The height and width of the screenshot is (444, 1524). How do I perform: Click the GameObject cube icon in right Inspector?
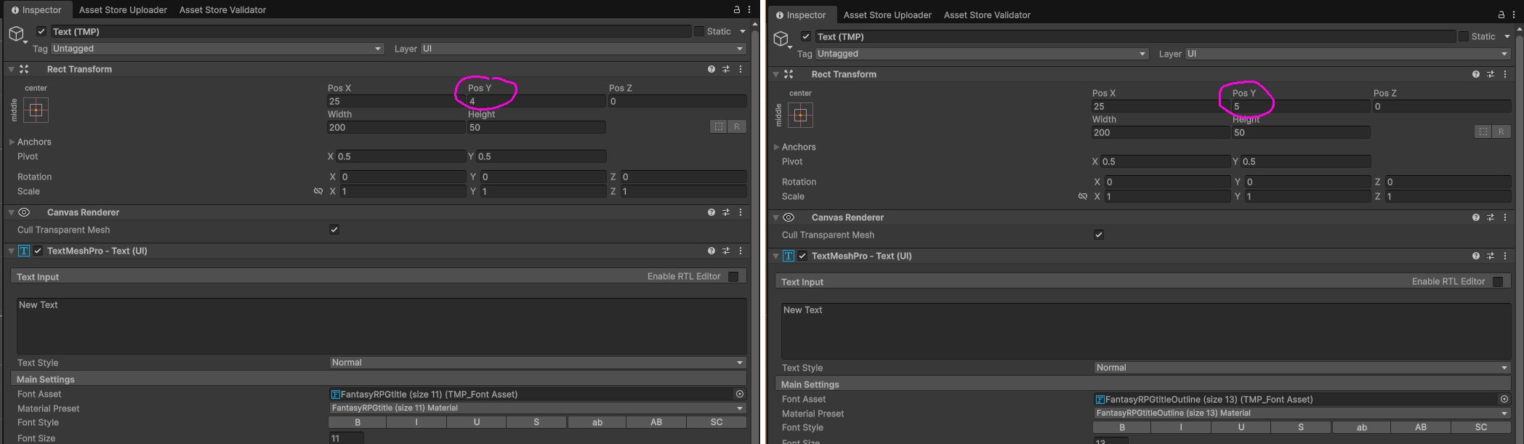click(x=781, y=39)
